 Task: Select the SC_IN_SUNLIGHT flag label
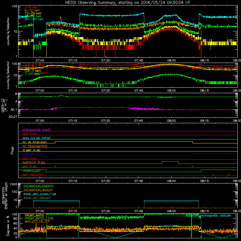pyautogui.click(x=35, y=142)
